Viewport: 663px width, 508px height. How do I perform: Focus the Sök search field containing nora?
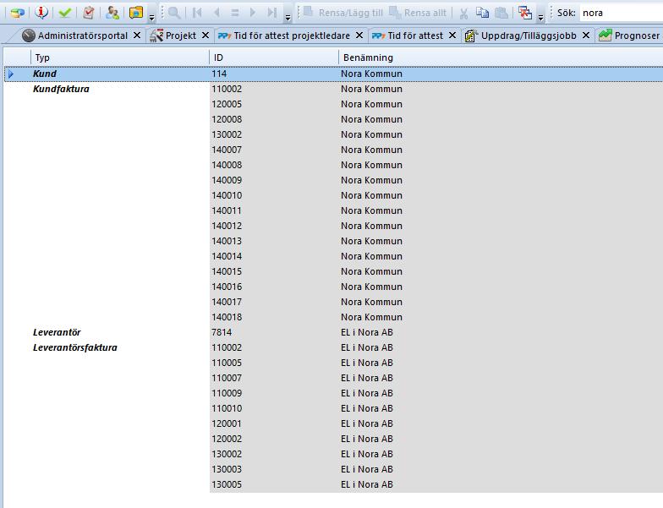pyautogui.click(x=621, y=13)
